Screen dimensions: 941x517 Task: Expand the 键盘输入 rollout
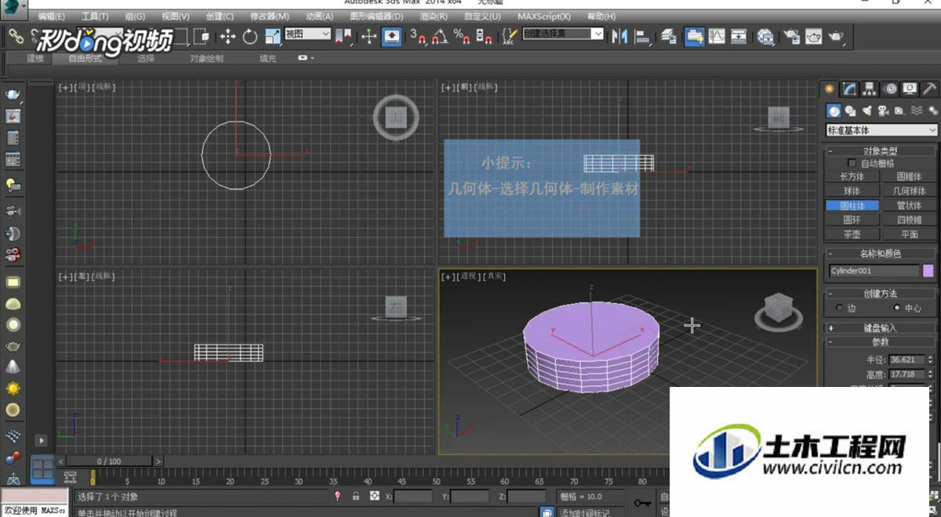coord(881,328)
